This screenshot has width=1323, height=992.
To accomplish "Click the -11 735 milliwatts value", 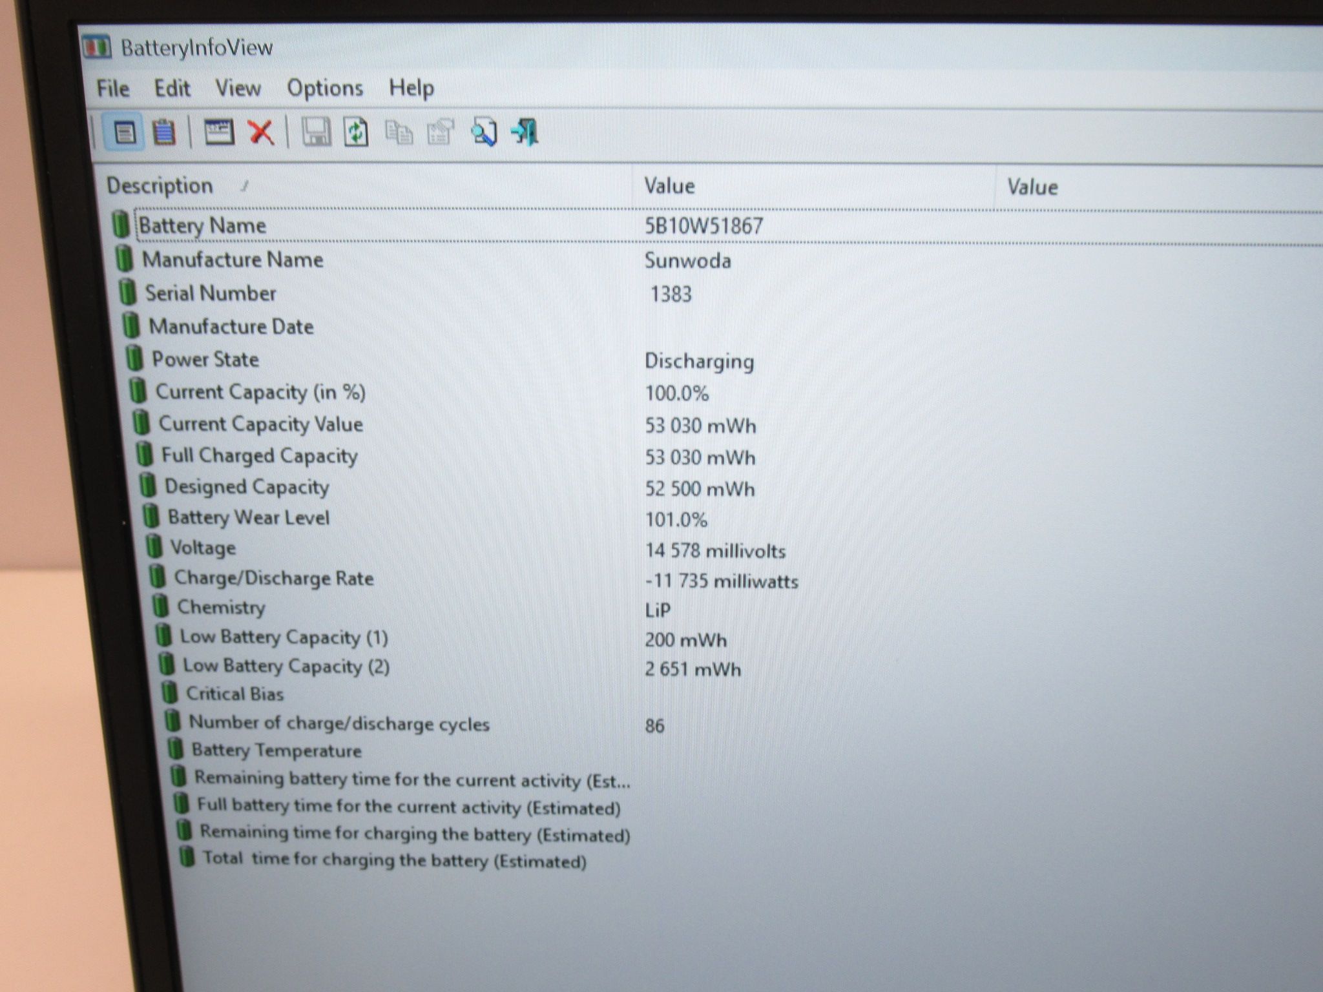I will point(722,581).
